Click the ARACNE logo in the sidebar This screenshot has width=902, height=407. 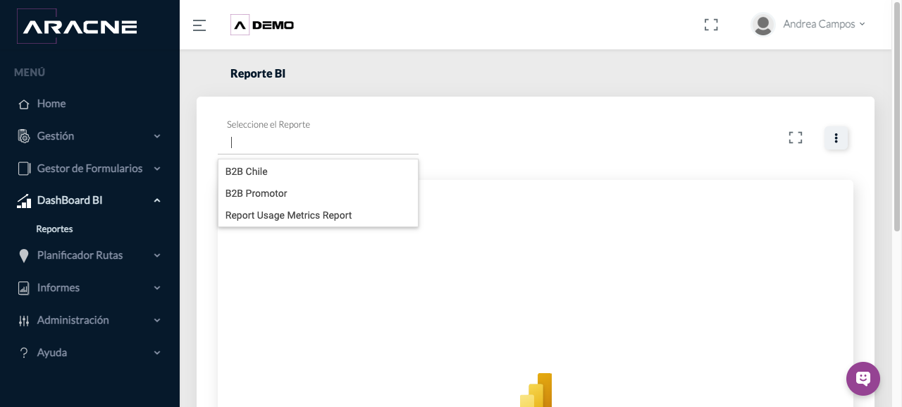coord(78,27)
